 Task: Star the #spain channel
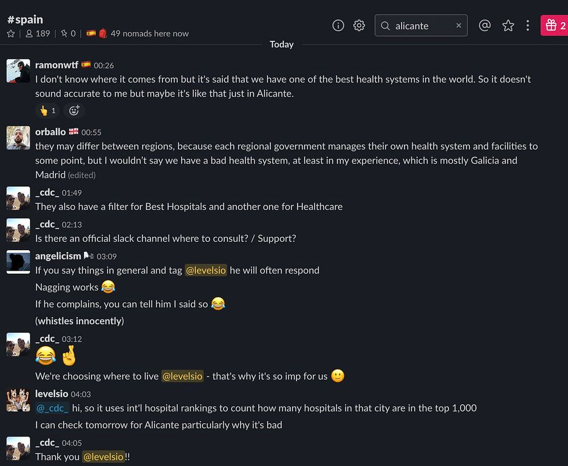click(x=11, y=33)
